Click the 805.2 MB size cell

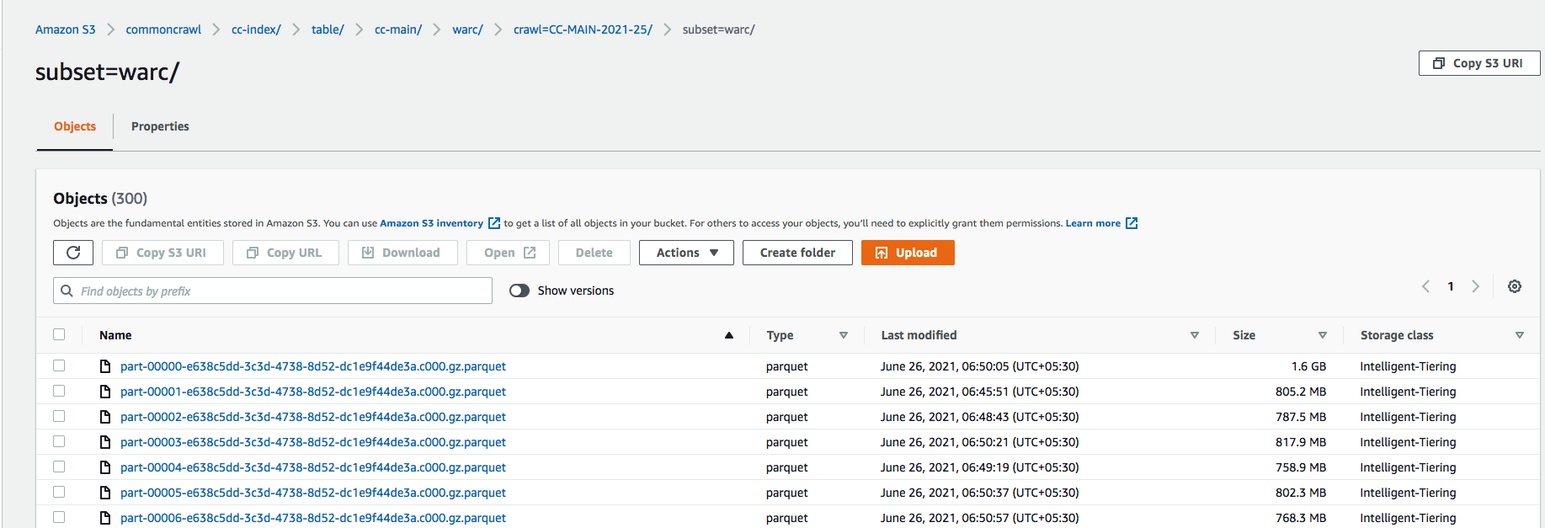pyautogui.click(x=1301, y=392)
